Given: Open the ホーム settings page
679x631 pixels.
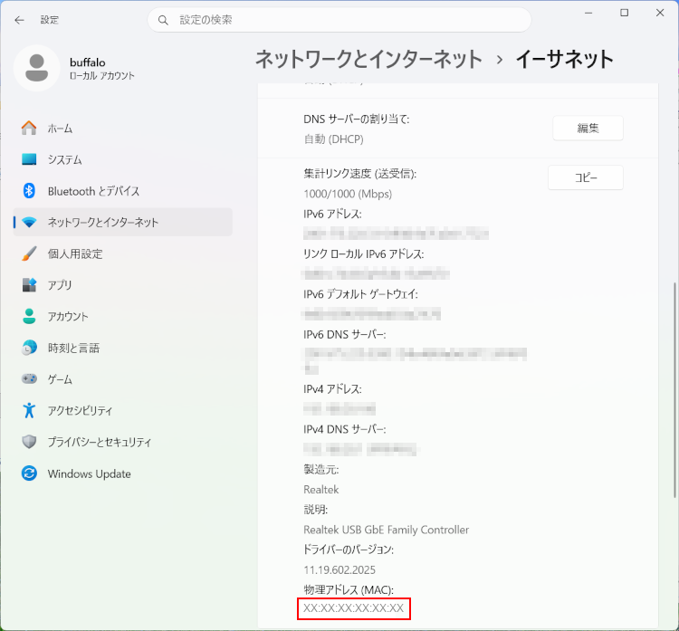Looking at the screenshot, I should tap(123, 129).
